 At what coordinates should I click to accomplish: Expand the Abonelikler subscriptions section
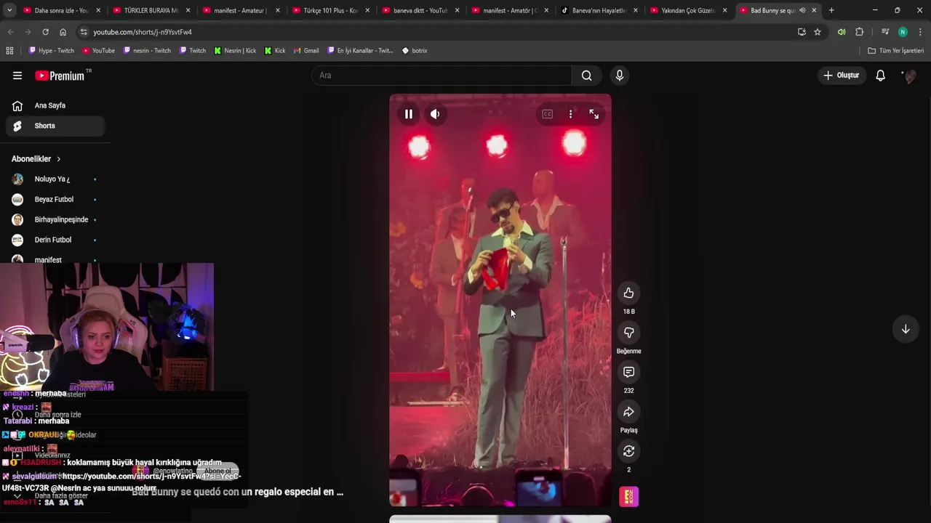[x=36, y=159]
